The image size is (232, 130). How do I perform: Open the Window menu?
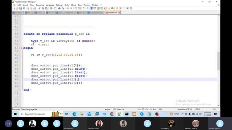pos(95,5)
